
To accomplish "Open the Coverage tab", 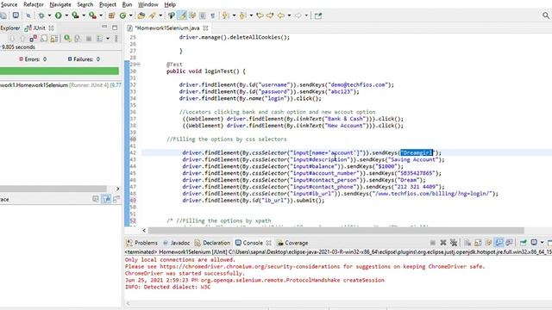I will [x=292, y=243].
